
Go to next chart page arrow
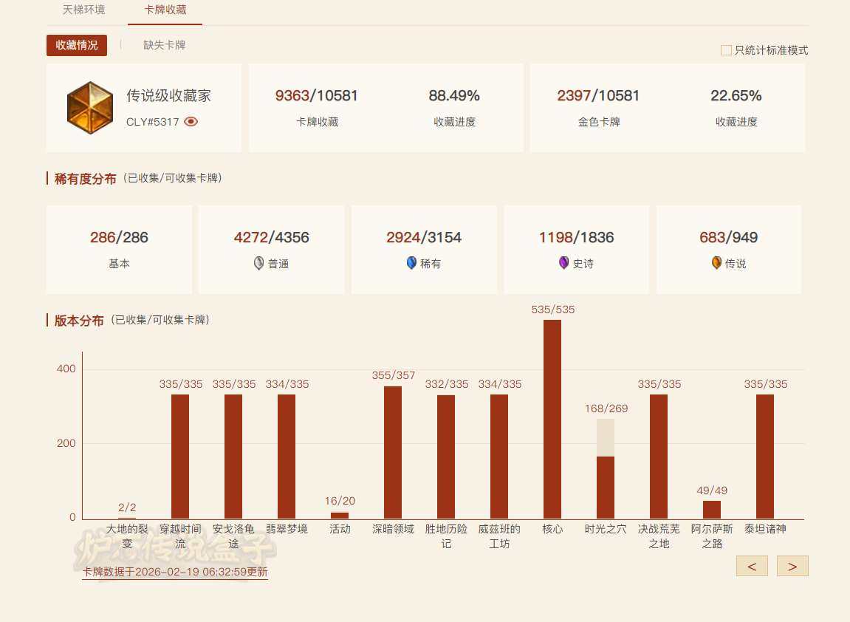tap(792, 567)
